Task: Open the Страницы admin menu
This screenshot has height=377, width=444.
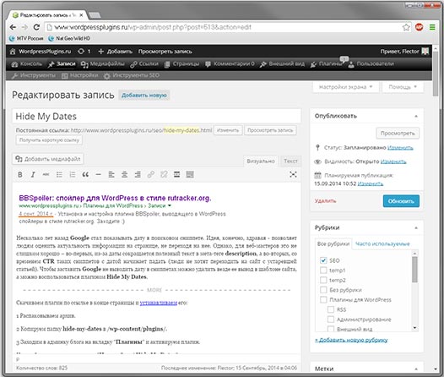Action: point(181,63)
